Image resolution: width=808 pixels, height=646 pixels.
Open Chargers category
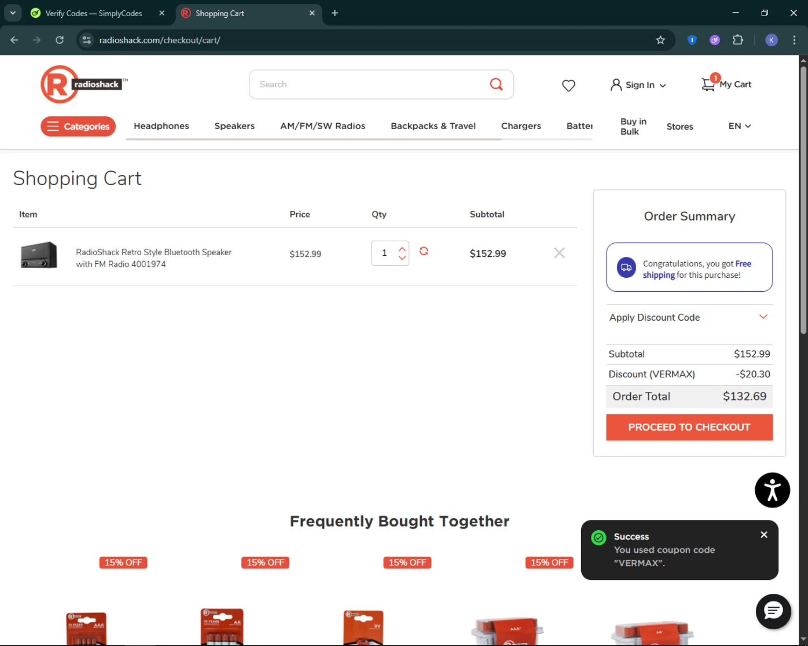pyautogui.click(x=521, y=126)
